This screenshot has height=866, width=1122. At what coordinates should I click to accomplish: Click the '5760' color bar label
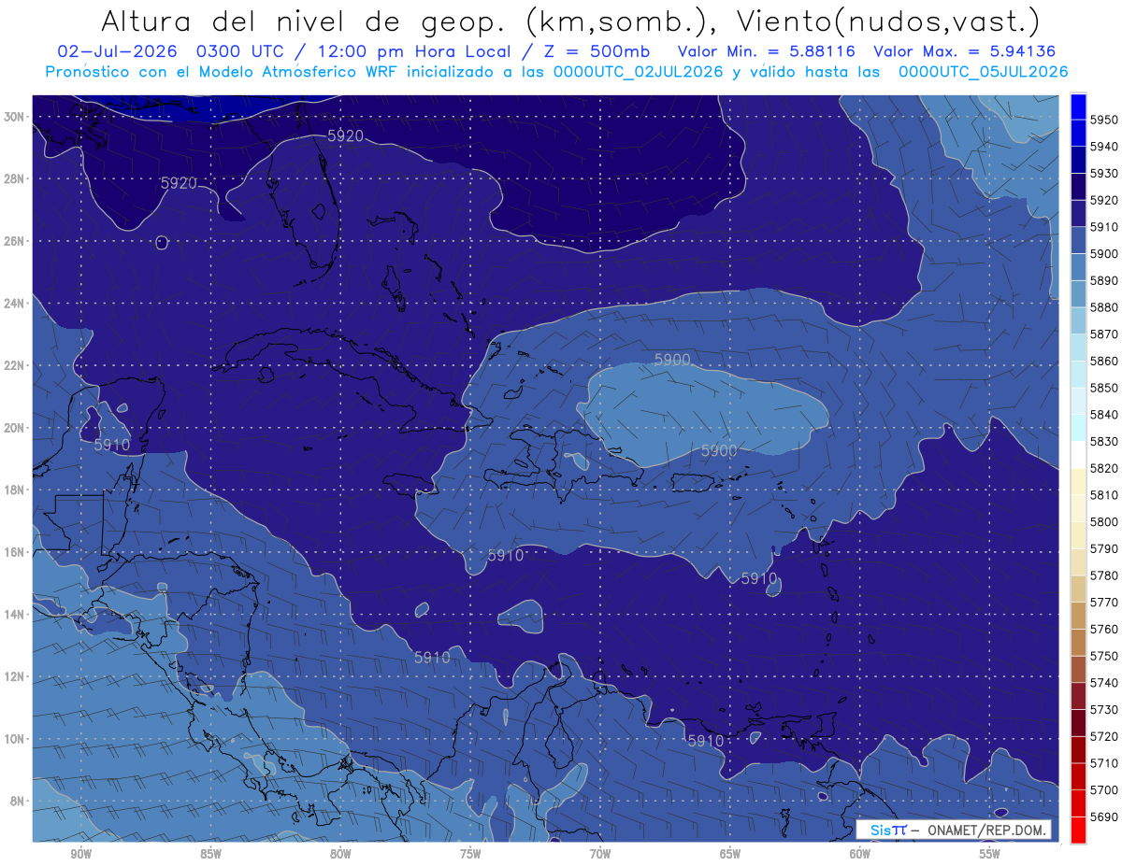[x=1104, y=629]
